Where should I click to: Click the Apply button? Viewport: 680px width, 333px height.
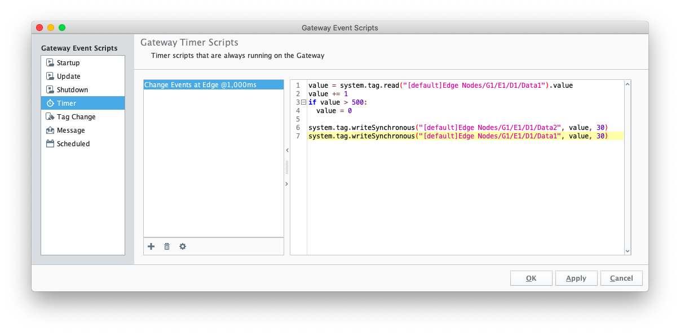[576, 278]
